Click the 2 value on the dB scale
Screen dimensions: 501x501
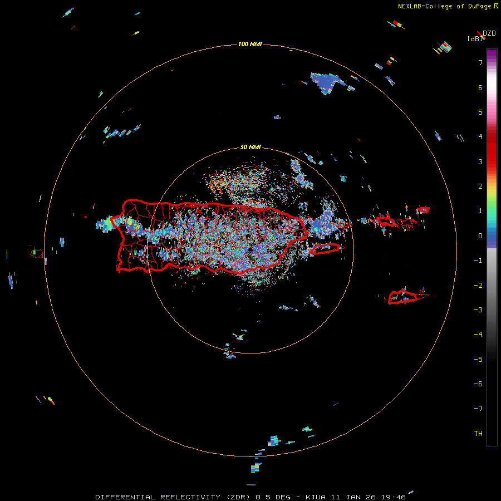[480, 186]
